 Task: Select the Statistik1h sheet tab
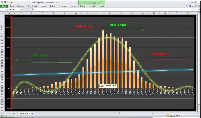(23, 113)
